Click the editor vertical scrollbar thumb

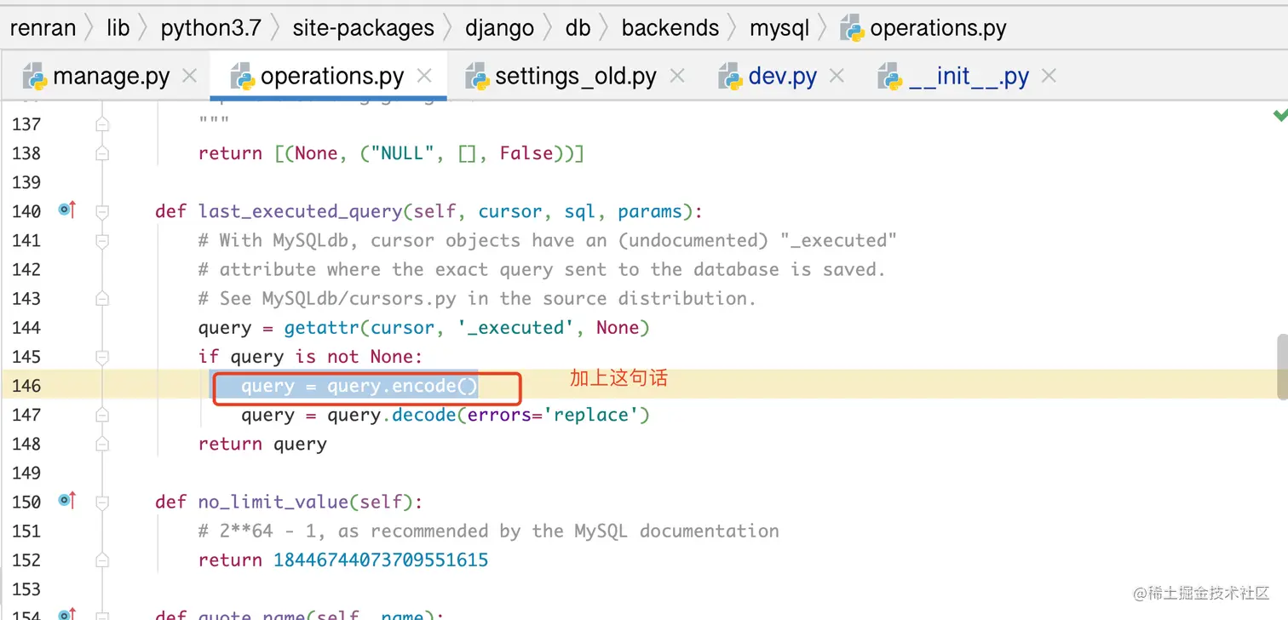(x=1282, y=366)
